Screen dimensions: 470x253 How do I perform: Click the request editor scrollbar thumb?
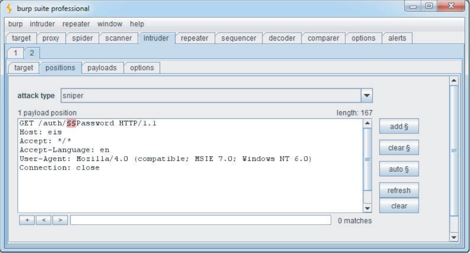(367, 159)
